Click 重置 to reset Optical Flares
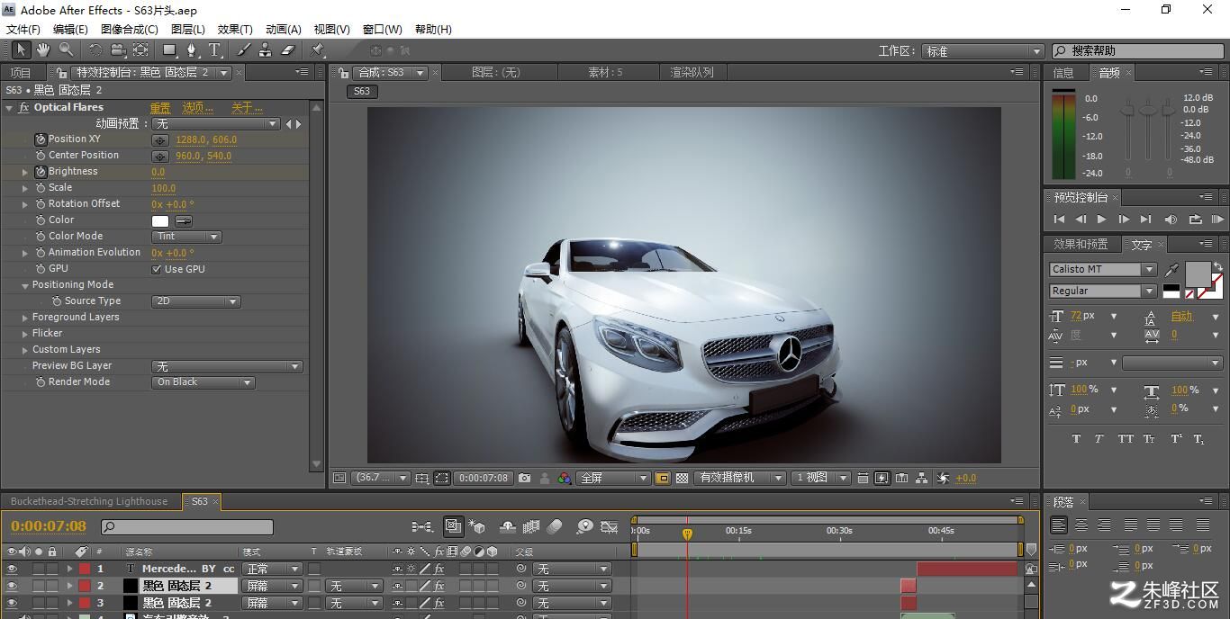The height and width of the screenshot is (619, 1230). 160,108
